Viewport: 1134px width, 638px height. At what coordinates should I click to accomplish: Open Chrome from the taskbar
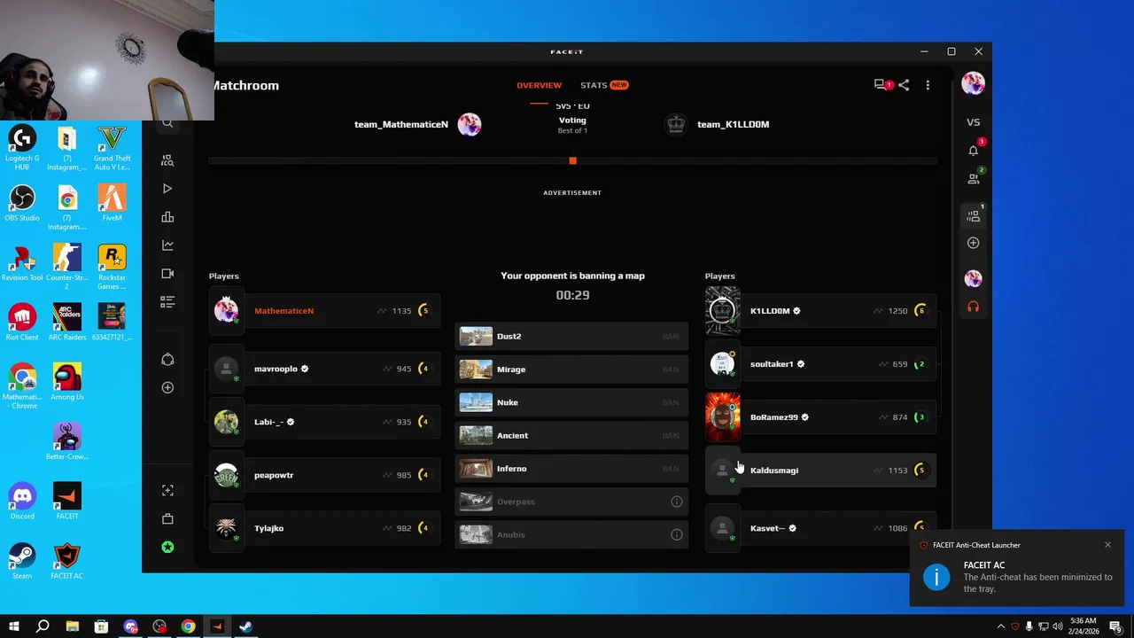(188, 626)
